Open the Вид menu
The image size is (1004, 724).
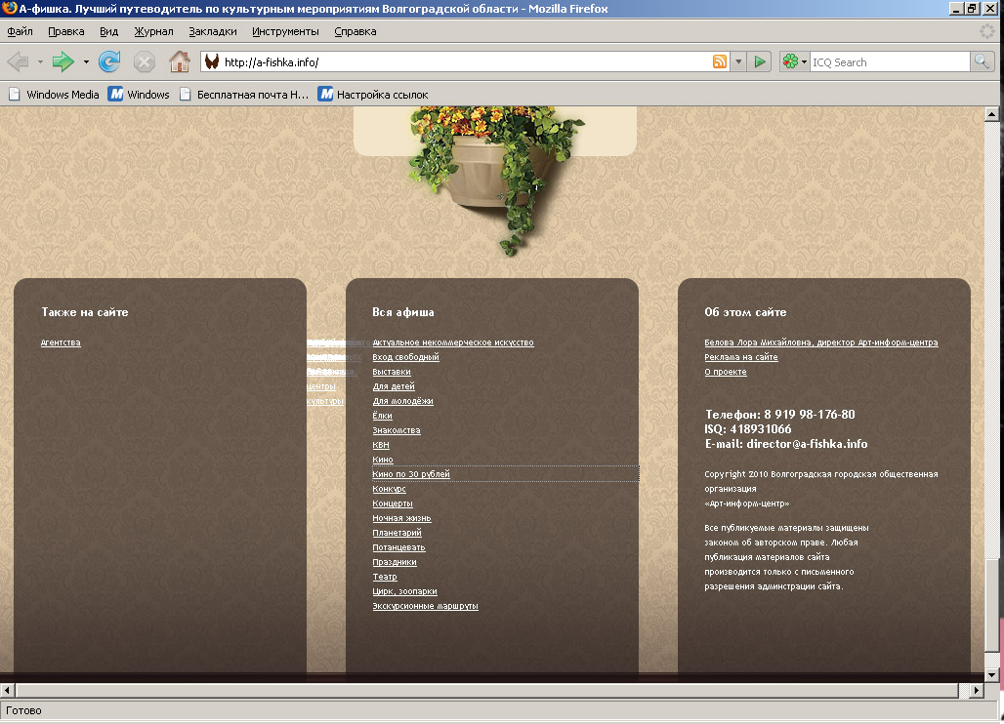click(x=108, y=31)
